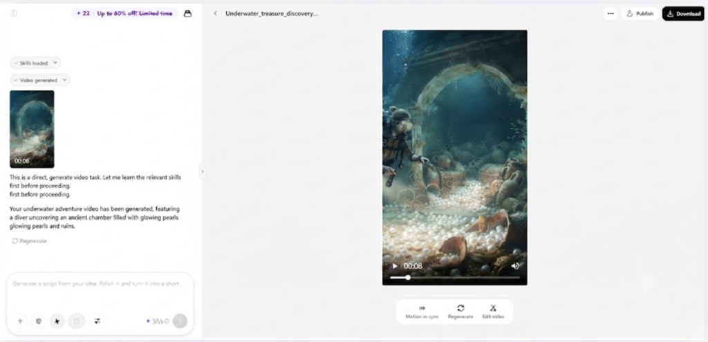Viewport: 708px width, 342px height.
Task: Click the 00:06 time label in the video player
Action: (x=413, y=266)
